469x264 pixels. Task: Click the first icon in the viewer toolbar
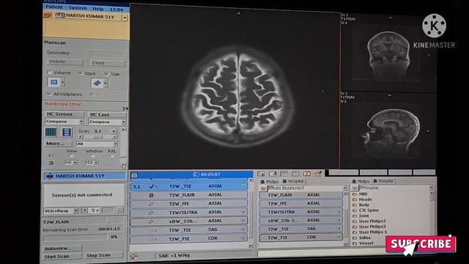(261, 174)
